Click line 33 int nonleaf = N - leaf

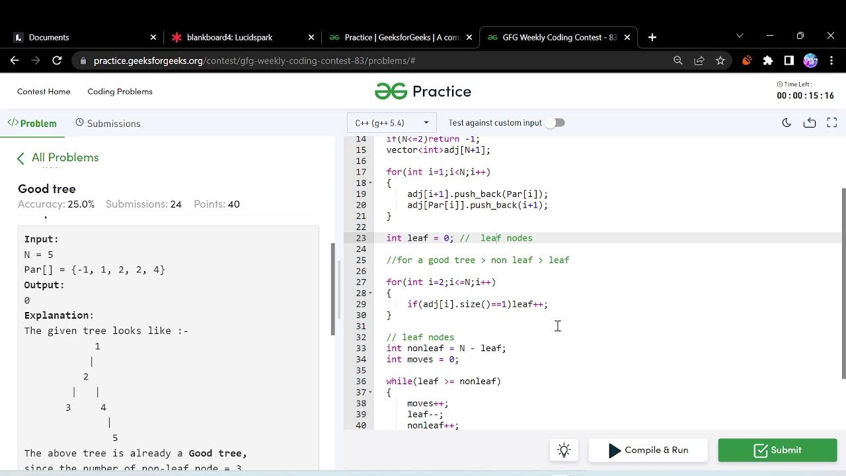point(446,348)
